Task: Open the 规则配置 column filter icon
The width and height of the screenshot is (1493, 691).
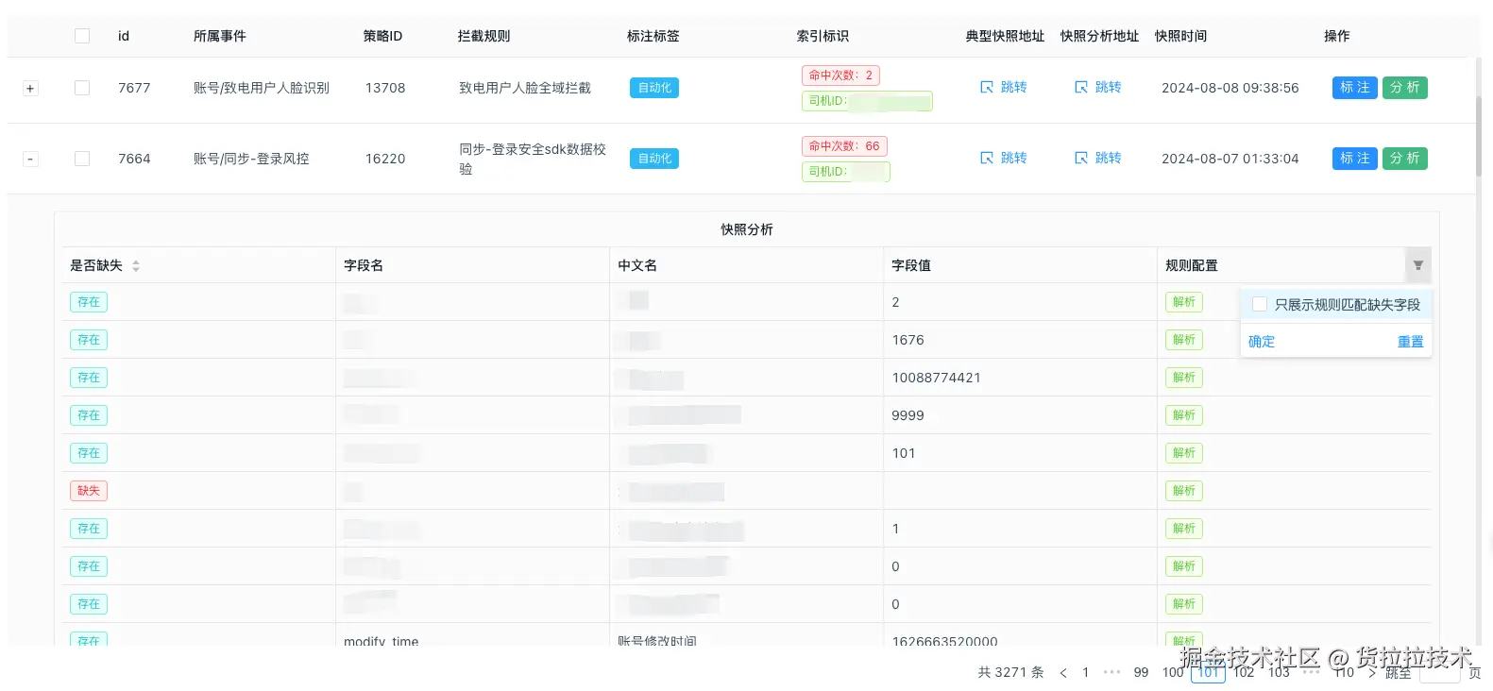Action: tap(1417, 265)
